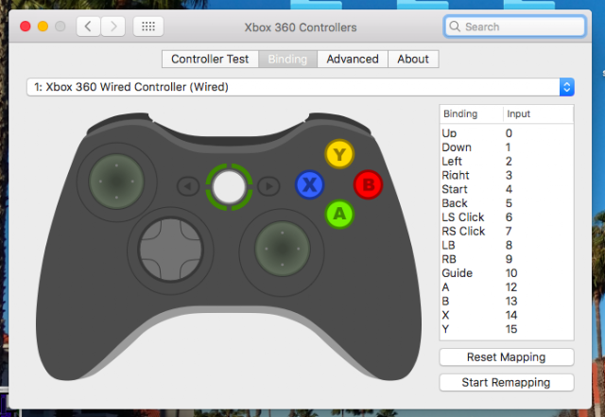Click the controller's Start arrow button
The image size is (605, 417).
(x=268, y=186)
